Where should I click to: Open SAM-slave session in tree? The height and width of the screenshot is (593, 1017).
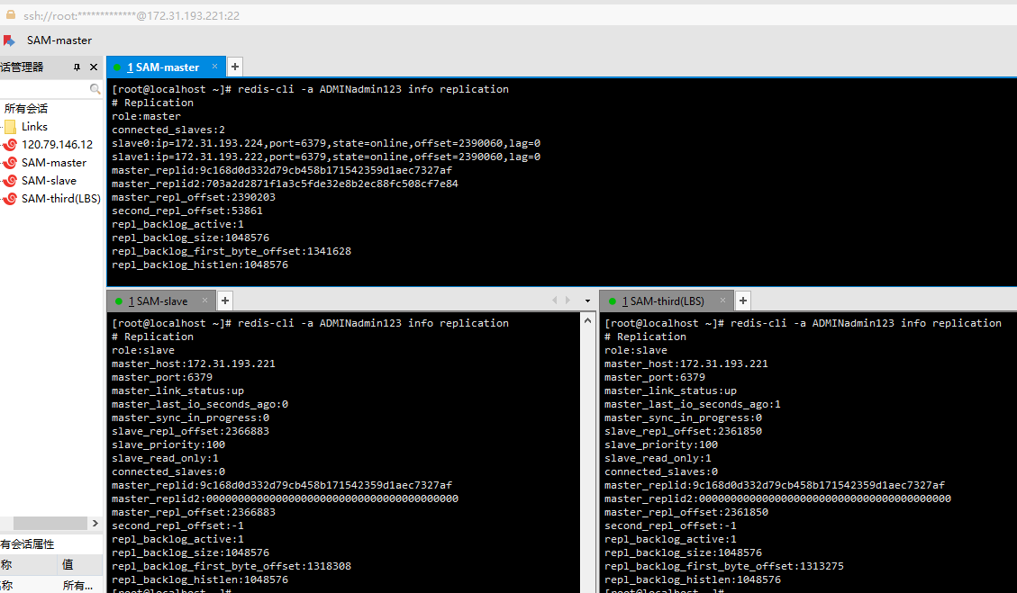[49, 181]
